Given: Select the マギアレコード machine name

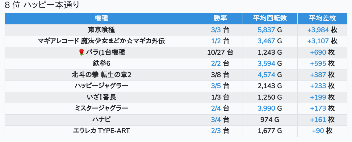Looking at the screenshot, I should [101, 41].
